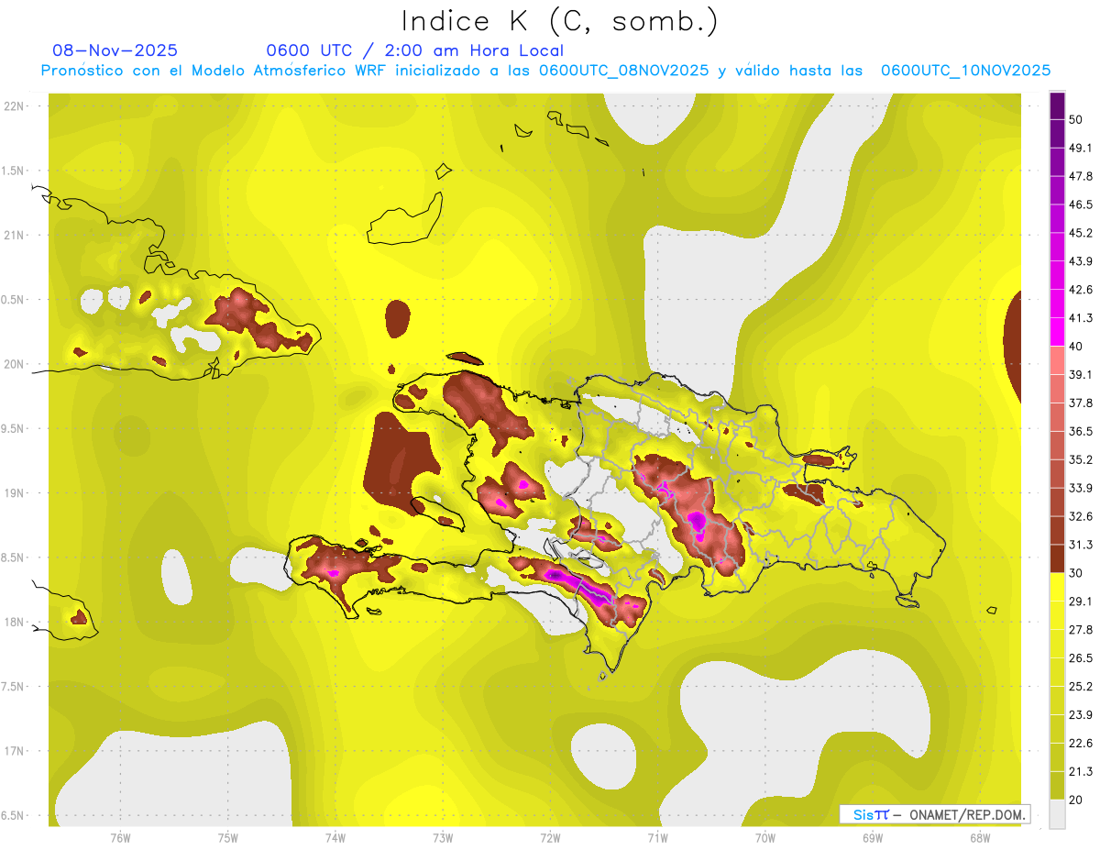Pick the light gray swatch below 20
The image size is (1100, 850).
(x=1057, y=814)
